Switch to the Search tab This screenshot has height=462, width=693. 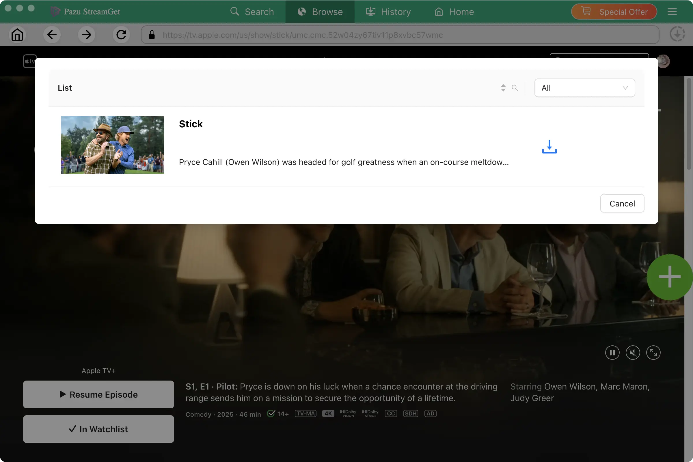252,12
